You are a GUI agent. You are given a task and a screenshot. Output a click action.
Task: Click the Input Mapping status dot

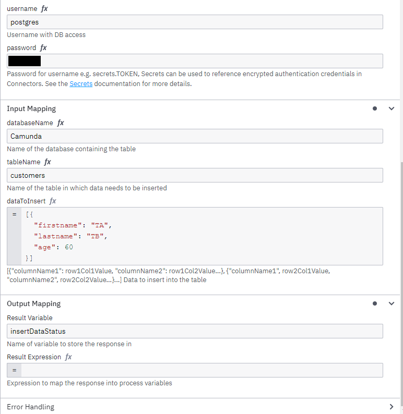(x=374, y=109)
